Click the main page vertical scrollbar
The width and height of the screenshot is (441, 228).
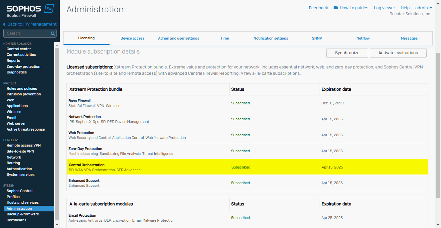pos(438,126)
